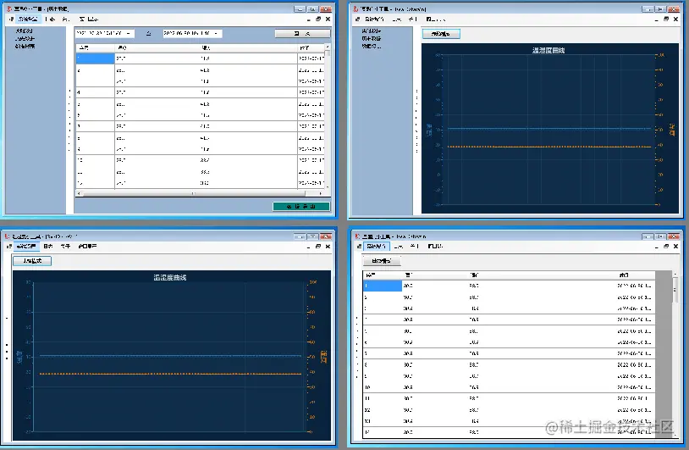Image resolution: width=689 pixels, height=450 pixels.
Task: Click the last column header of the top-left table
Action: pyautogui.click(x=311, y=47)
